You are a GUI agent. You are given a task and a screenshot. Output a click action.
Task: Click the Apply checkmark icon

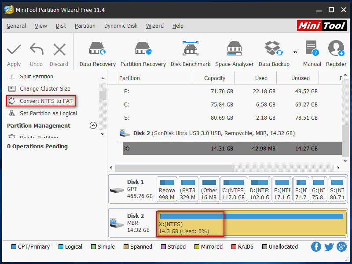tap(14, 49)
